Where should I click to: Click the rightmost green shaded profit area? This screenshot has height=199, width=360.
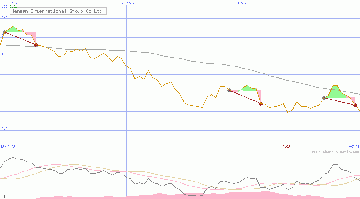(335, 92)
